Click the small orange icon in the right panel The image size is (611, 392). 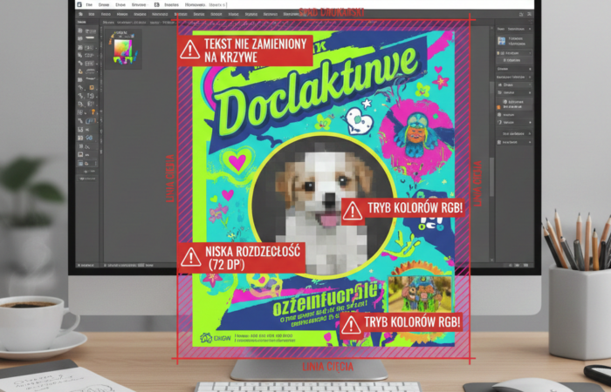[x=498, y=106]
